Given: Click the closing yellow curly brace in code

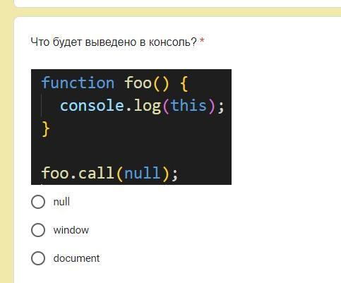Looking at the screenshot, I should click(x=46, y=129).
